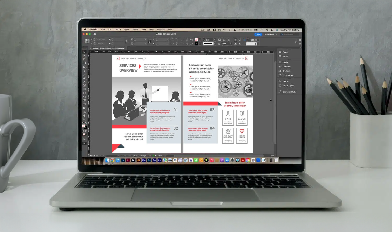Open the Layout menu
Screen dimensions: 392x232
pyautogui.click(x=118, y=30)
